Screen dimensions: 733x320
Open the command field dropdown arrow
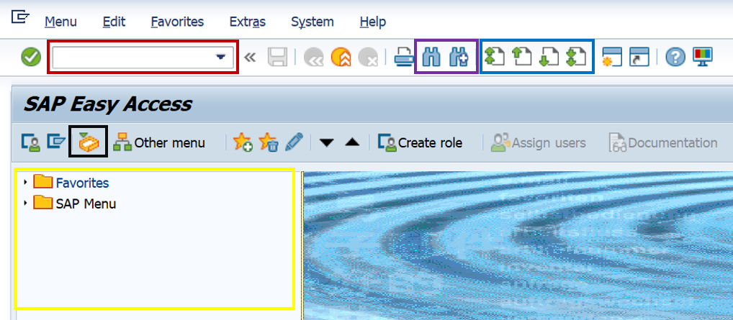(220, 58)
